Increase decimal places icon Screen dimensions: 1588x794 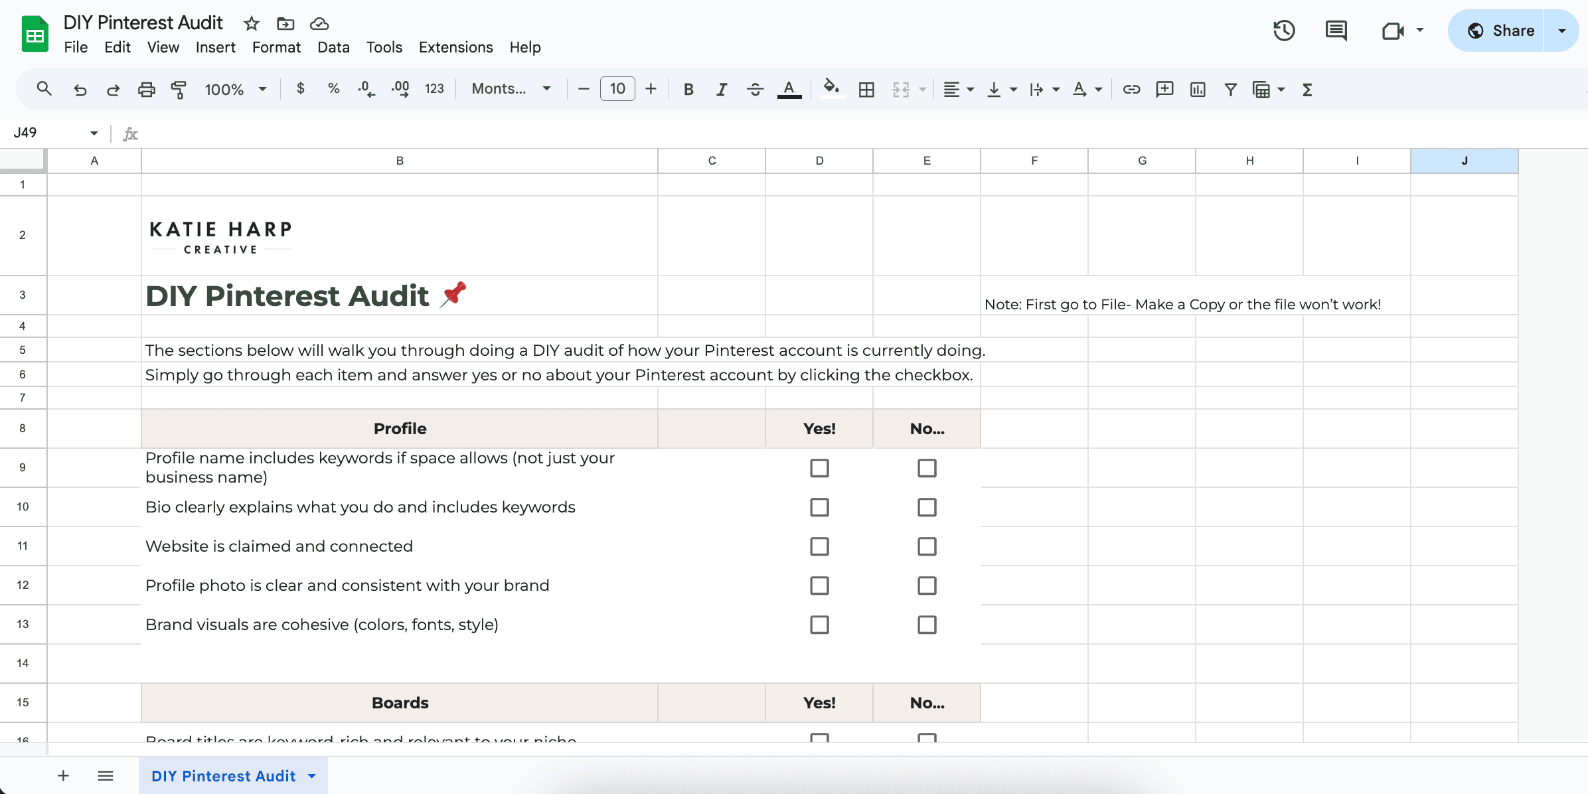click(x=400, y=89)
